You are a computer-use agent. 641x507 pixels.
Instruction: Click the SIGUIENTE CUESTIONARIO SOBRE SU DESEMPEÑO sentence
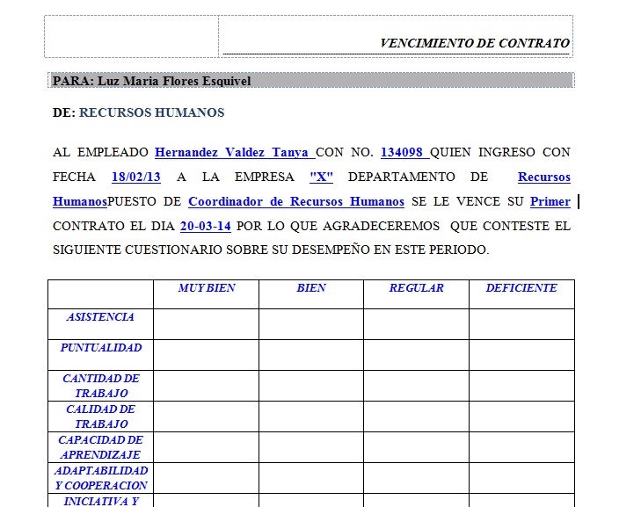271,250
